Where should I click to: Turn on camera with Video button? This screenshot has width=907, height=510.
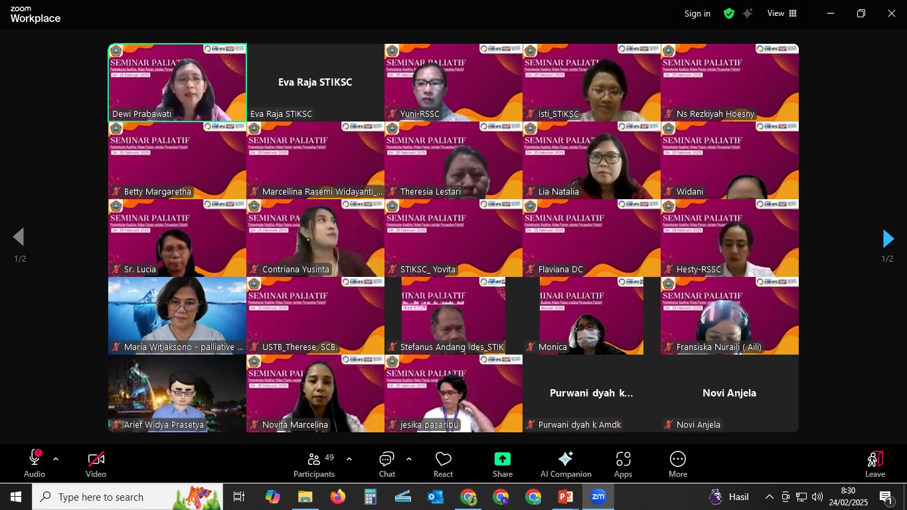pos(96,464)
